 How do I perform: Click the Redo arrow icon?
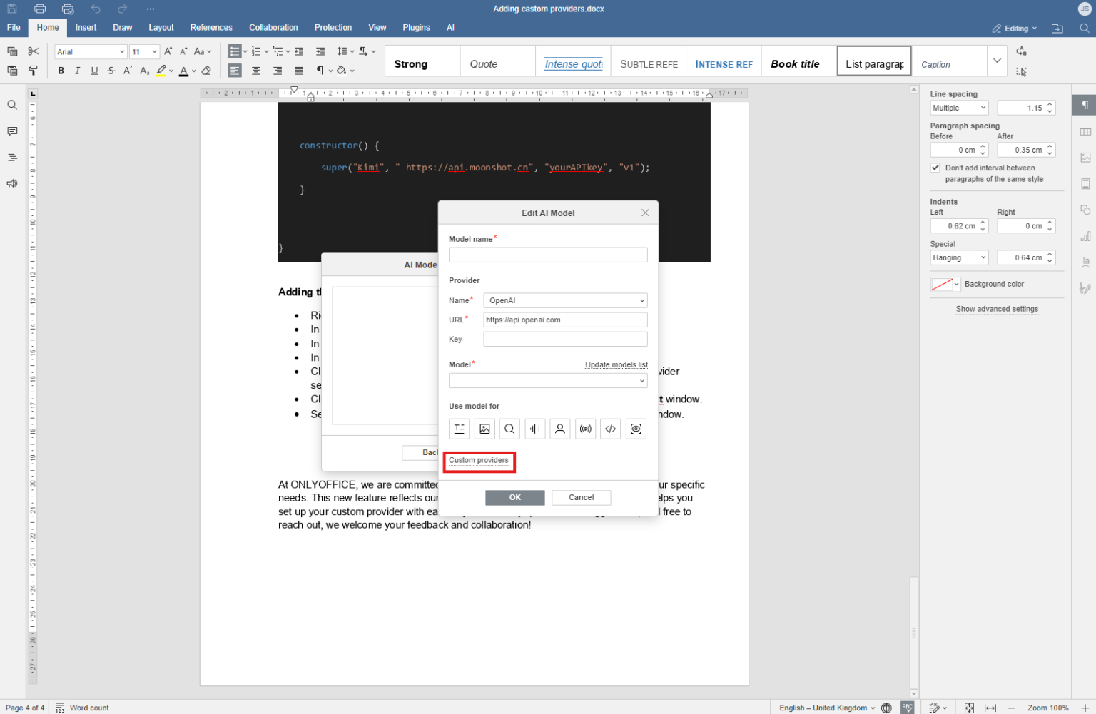123,9
